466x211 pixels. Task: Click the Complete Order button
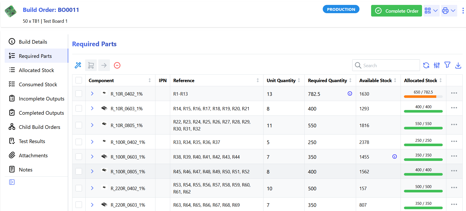pos(396,11)
